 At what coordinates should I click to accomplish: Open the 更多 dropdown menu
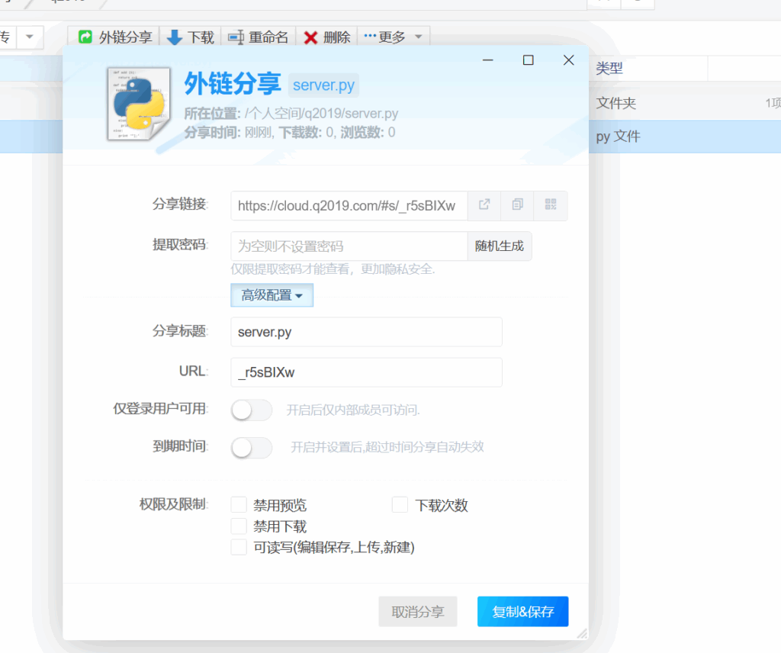[x=394, y=37]
